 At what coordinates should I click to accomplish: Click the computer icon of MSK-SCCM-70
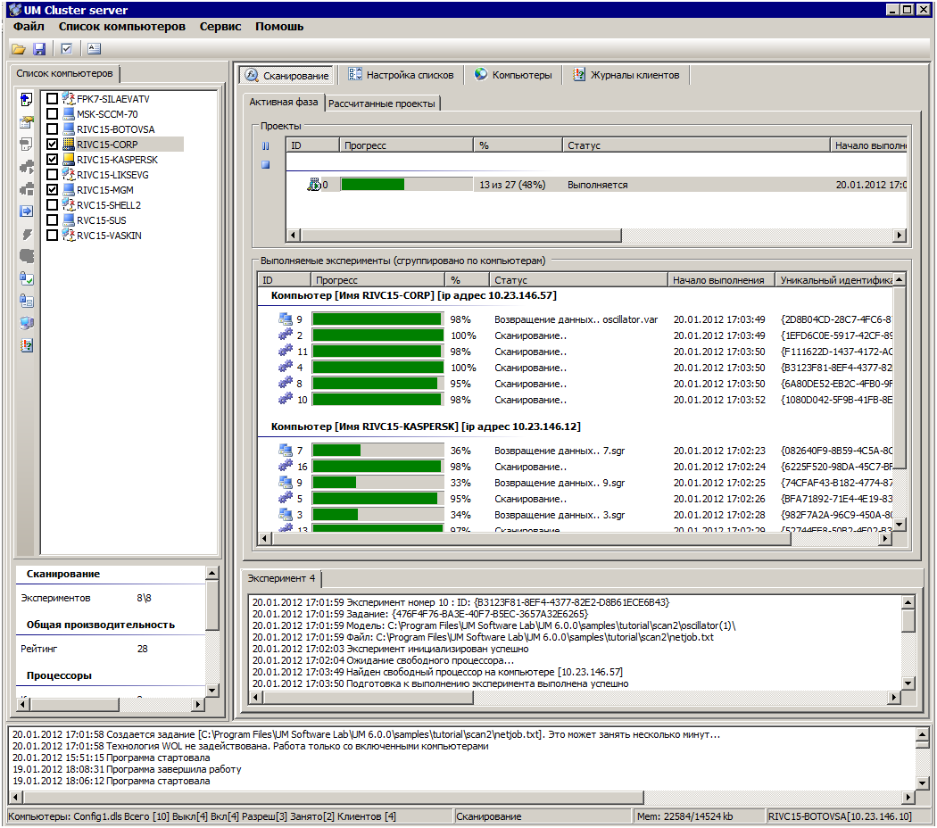point(69,113)
